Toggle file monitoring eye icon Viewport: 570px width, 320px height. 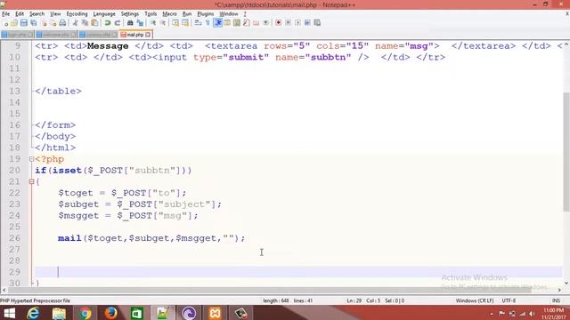click(265, 23)
